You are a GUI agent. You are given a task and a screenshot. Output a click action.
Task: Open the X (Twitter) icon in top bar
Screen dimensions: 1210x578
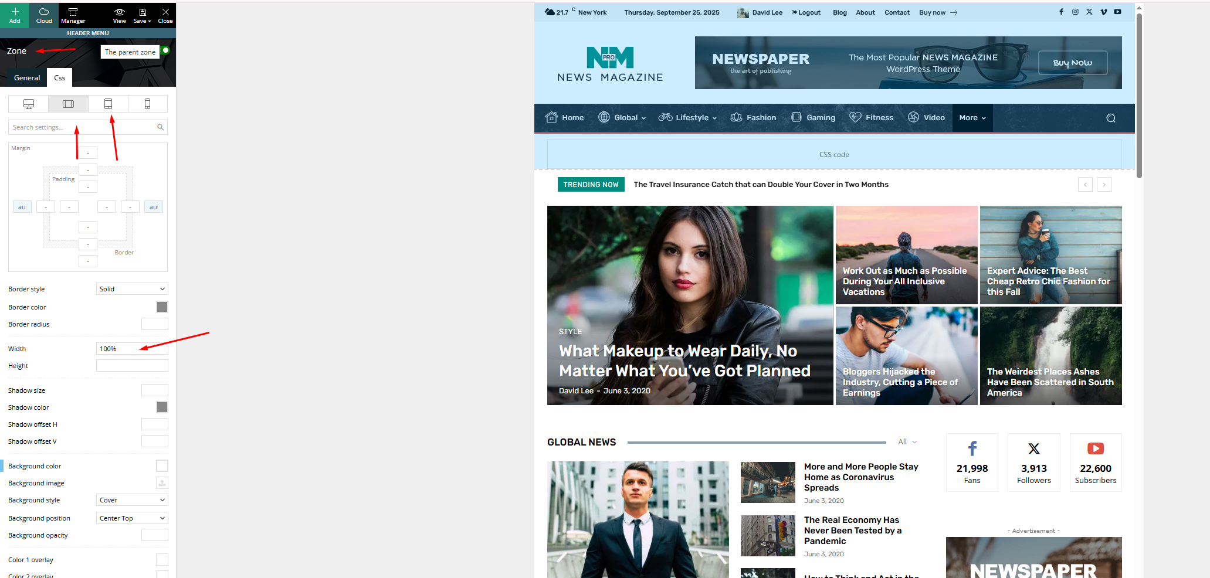click(x=1089, y=12)
